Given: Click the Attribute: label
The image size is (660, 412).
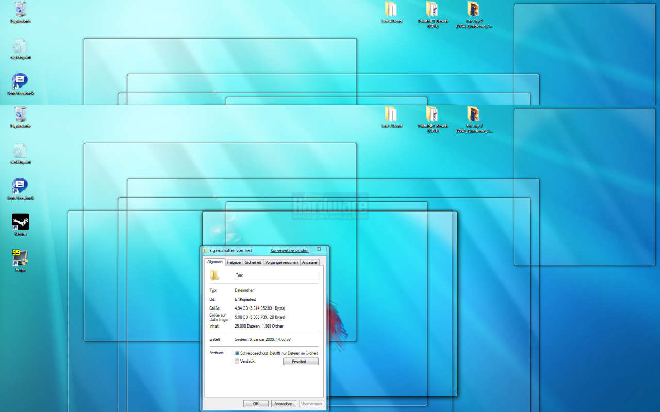Looking at the screenshot, I should click(217, 353).
